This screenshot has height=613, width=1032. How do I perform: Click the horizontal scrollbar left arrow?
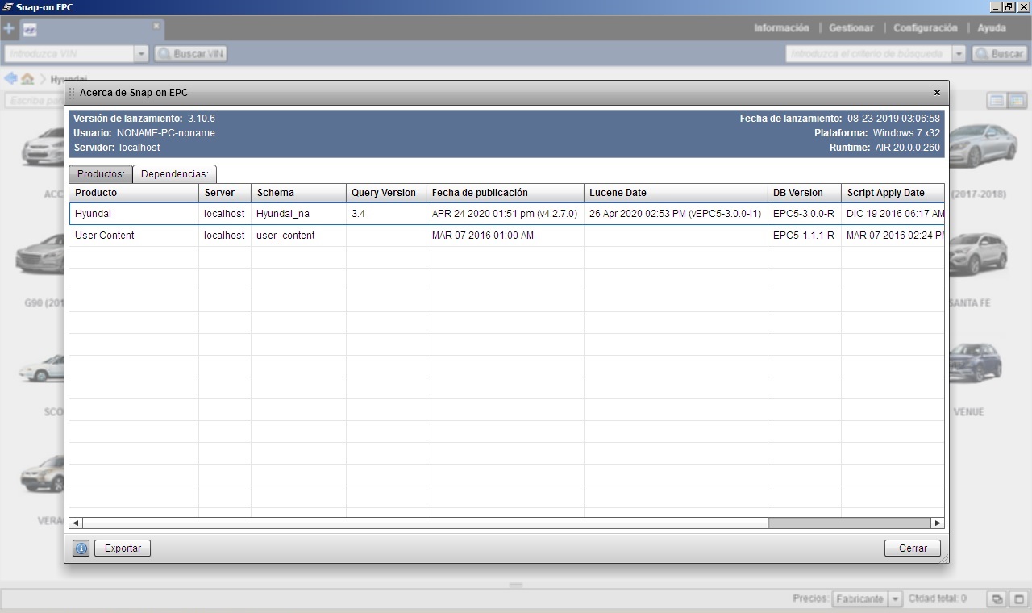[76, 523]
